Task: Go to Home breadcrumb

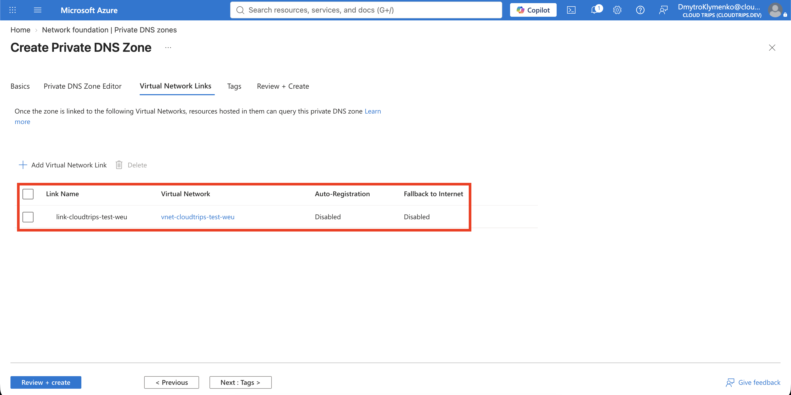Action: [20, 30]
